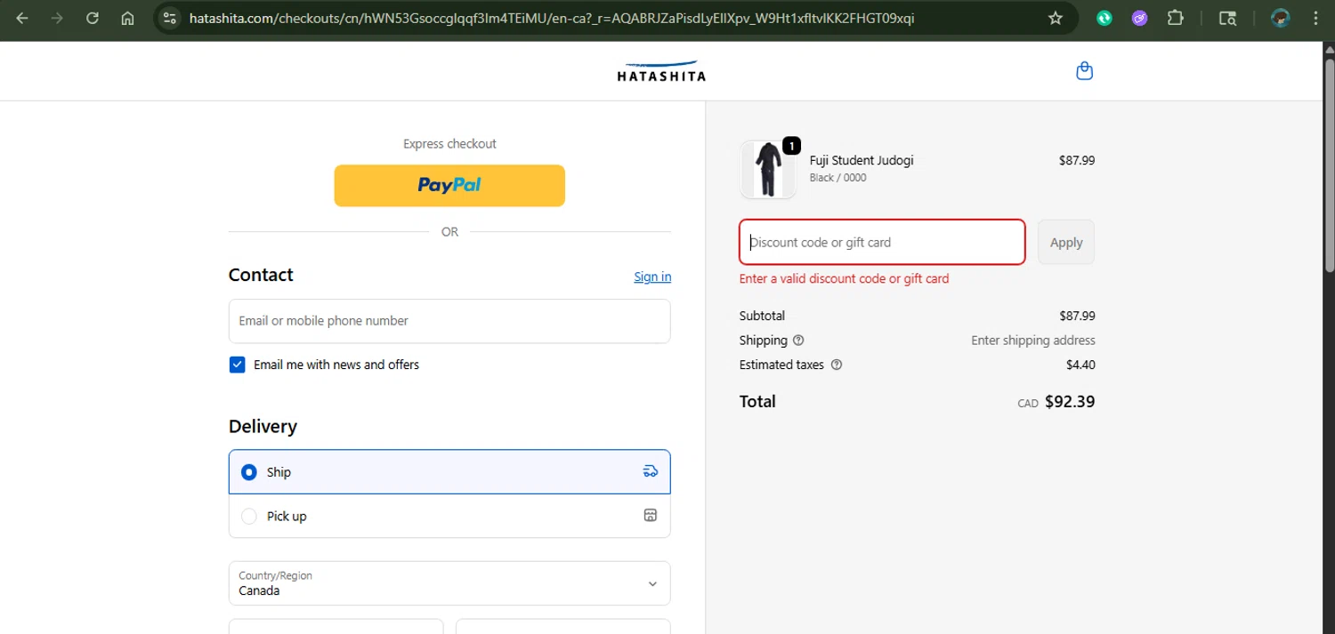This screenshot has width=1335, height=634.
Task: Go back to the previous page
Action: [x=22, y=18]
